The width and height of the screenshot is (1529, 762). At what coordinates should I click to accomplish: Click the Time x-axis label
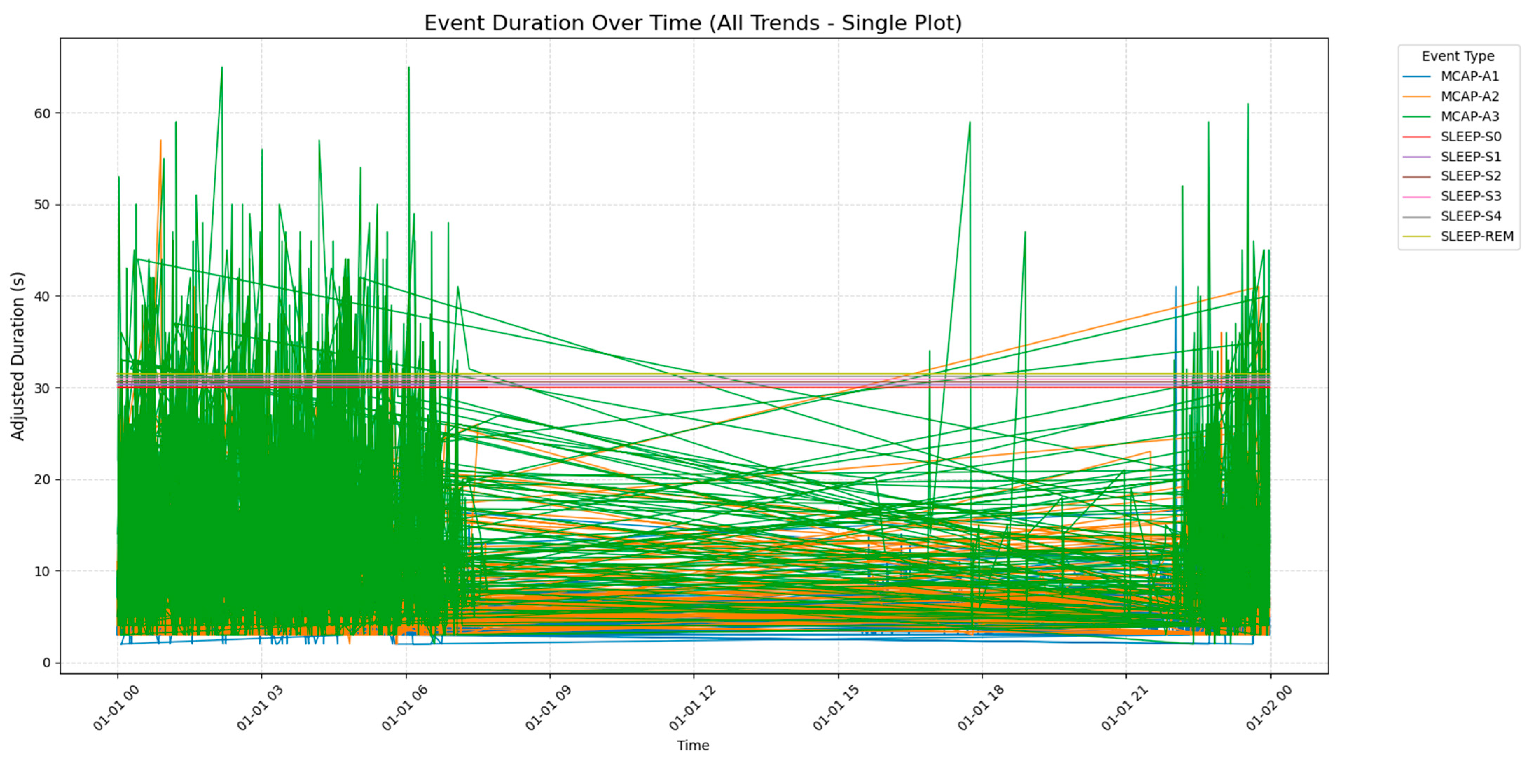[x=693, y=746]
